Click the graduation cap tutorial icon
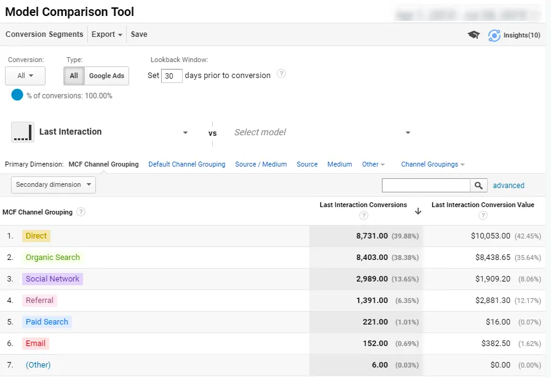Image resolution: width=551 pixels, height=378 pixels. 472,35
